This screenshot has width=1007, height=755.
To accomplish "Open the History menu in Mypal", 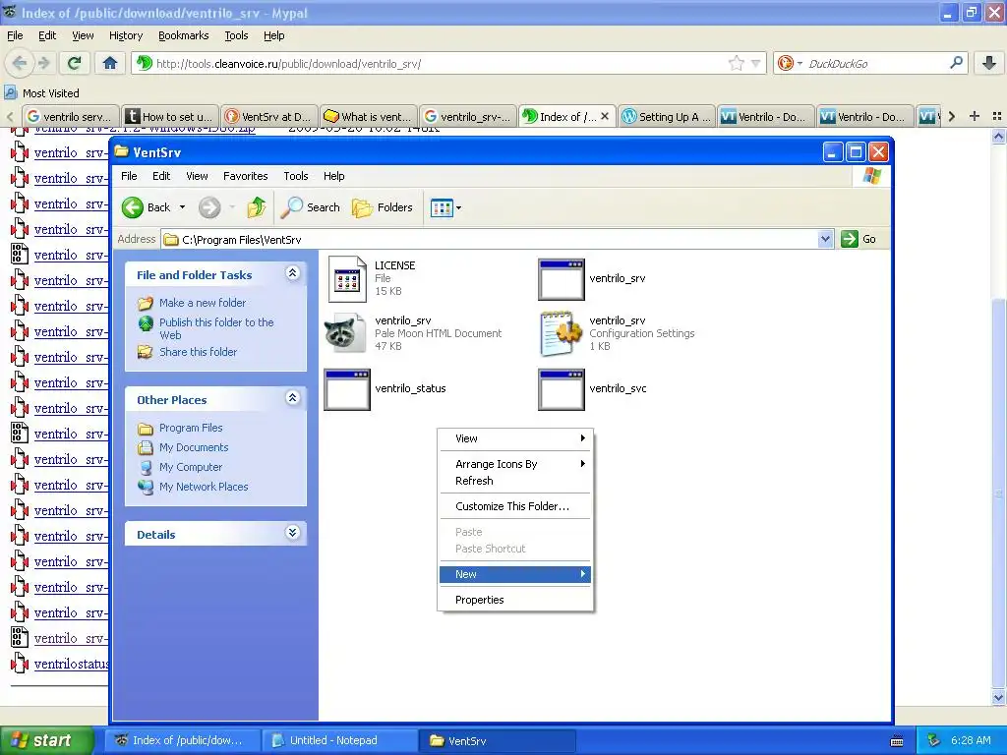I will [x=126, y=35].
